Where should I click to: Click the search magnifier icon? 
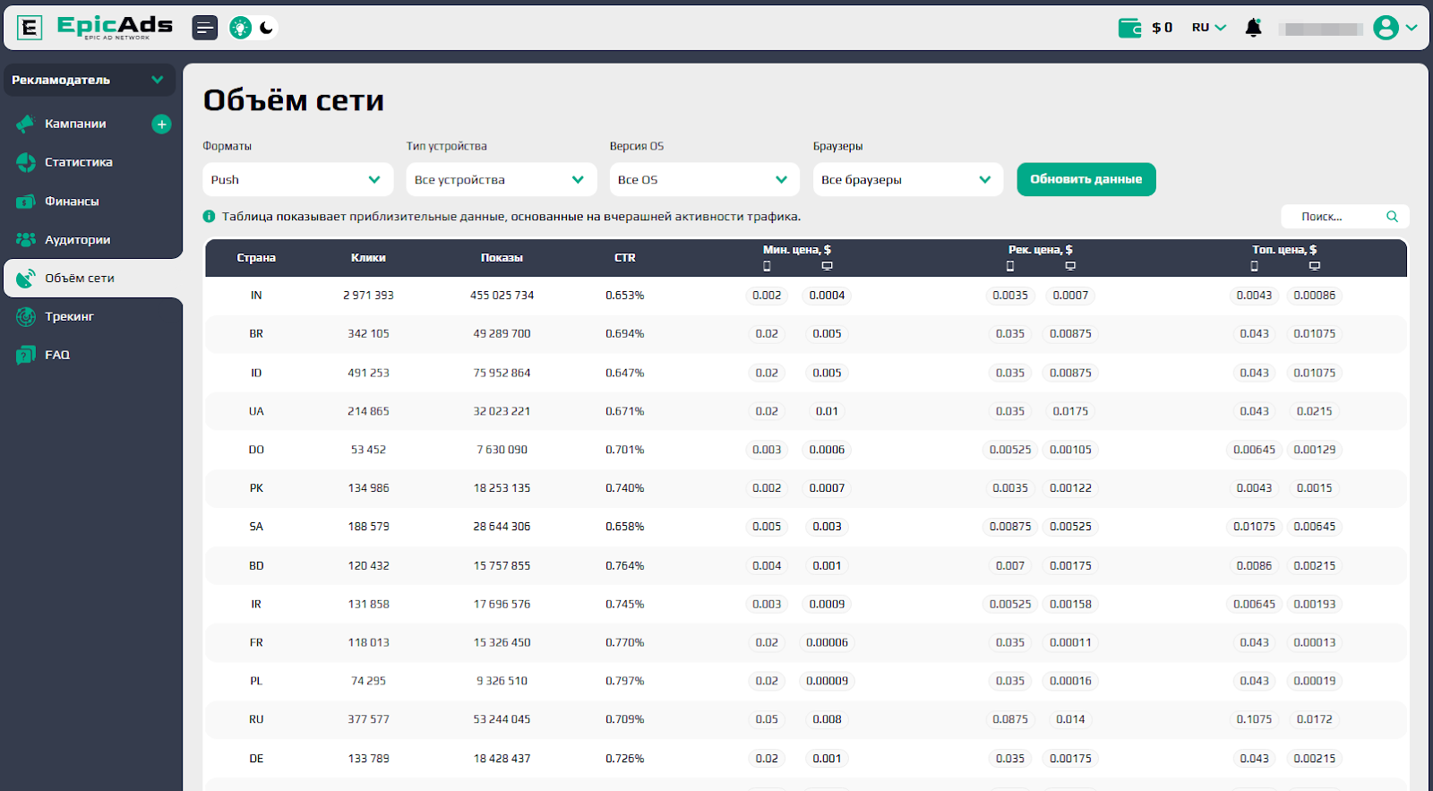[1392, 216]
